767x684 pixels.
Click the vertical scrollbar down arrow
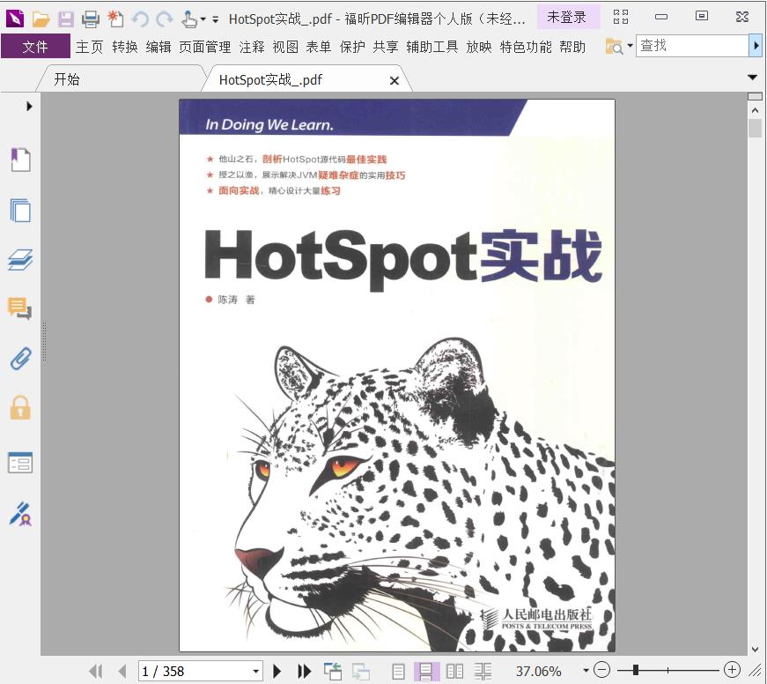click(755, 650)
